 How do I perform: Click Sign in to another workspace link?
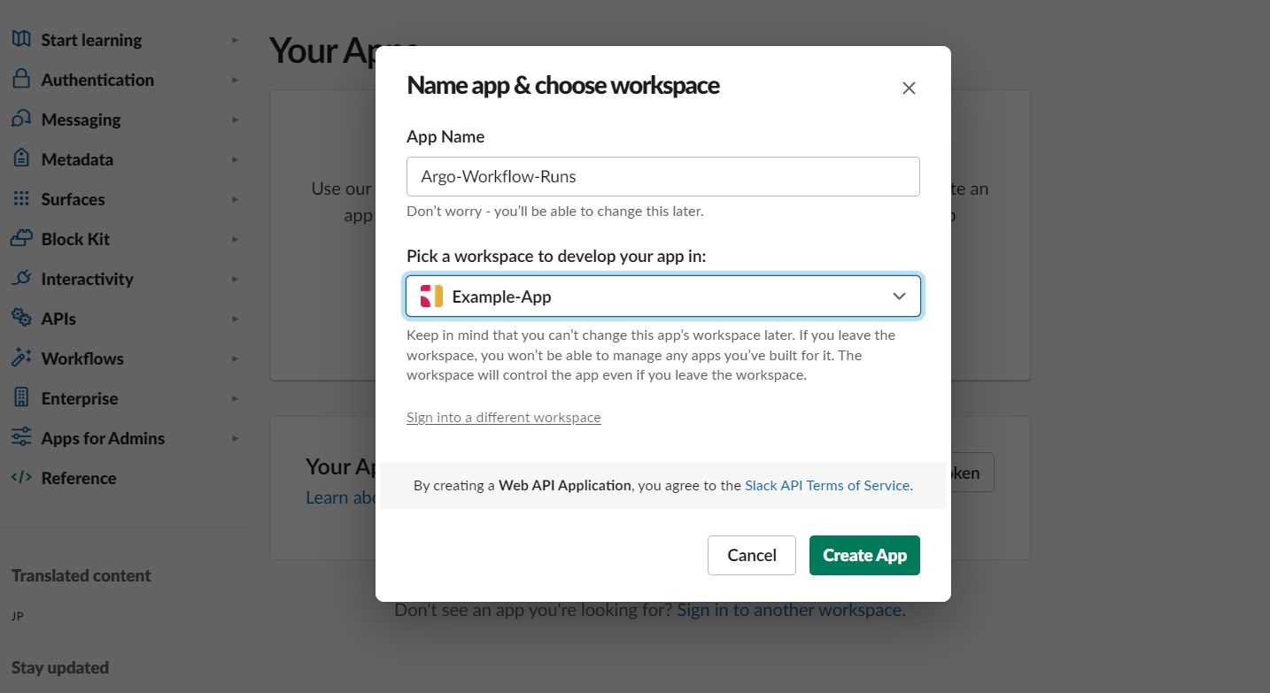click(789, 610)
